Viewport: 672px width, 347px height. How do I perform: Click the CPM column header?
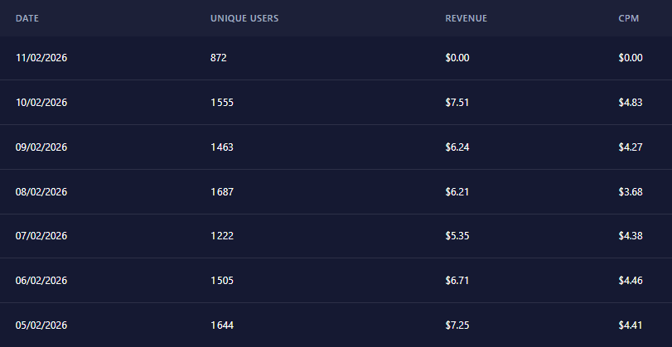(627, 18)
